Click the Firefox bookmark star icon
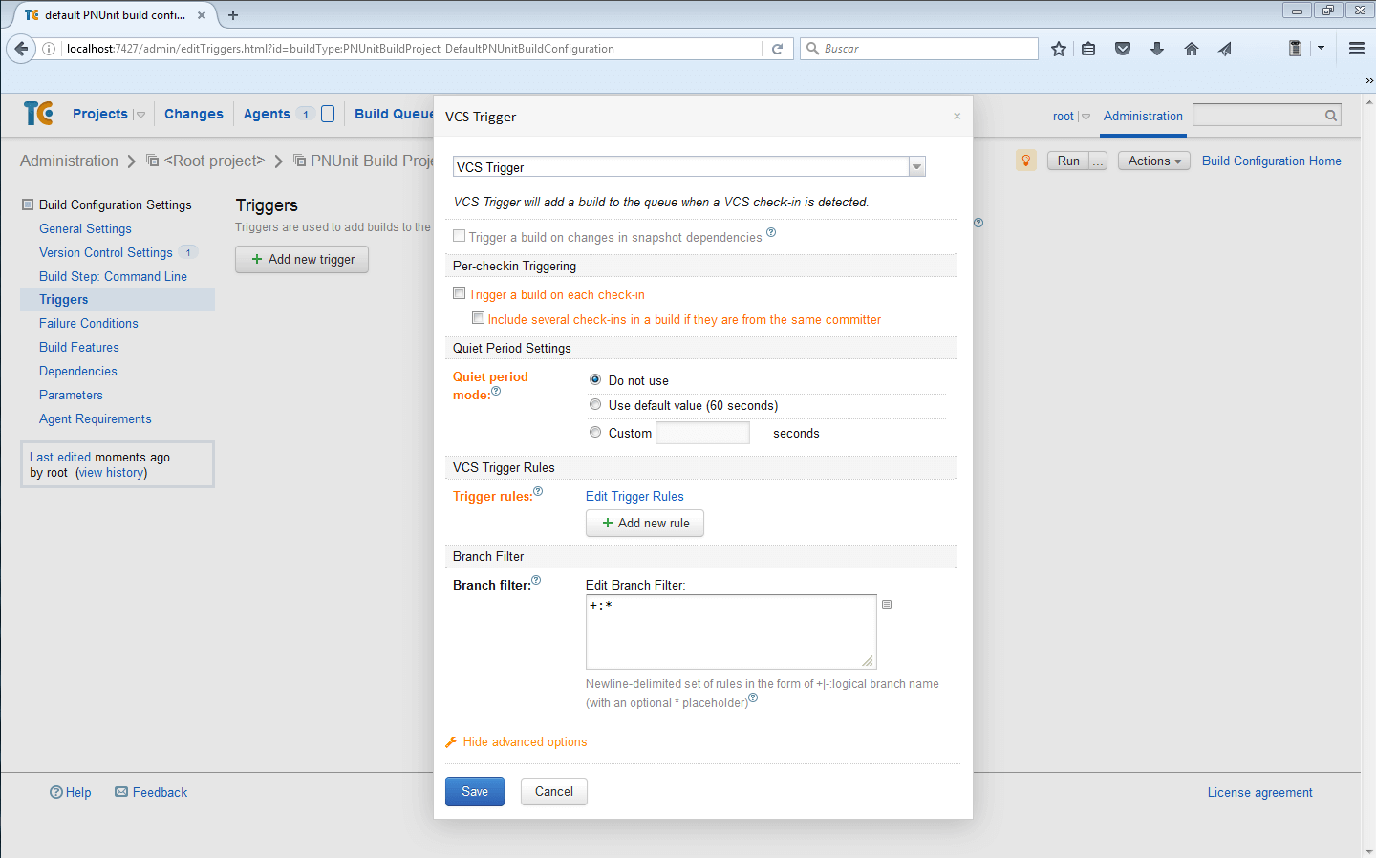 [1059, 49]
